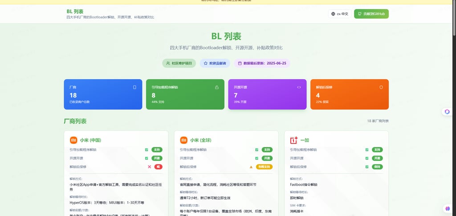Click the shield icon in orange stats card
Screen dimensions: 456x216
click(x=381, y=87)
